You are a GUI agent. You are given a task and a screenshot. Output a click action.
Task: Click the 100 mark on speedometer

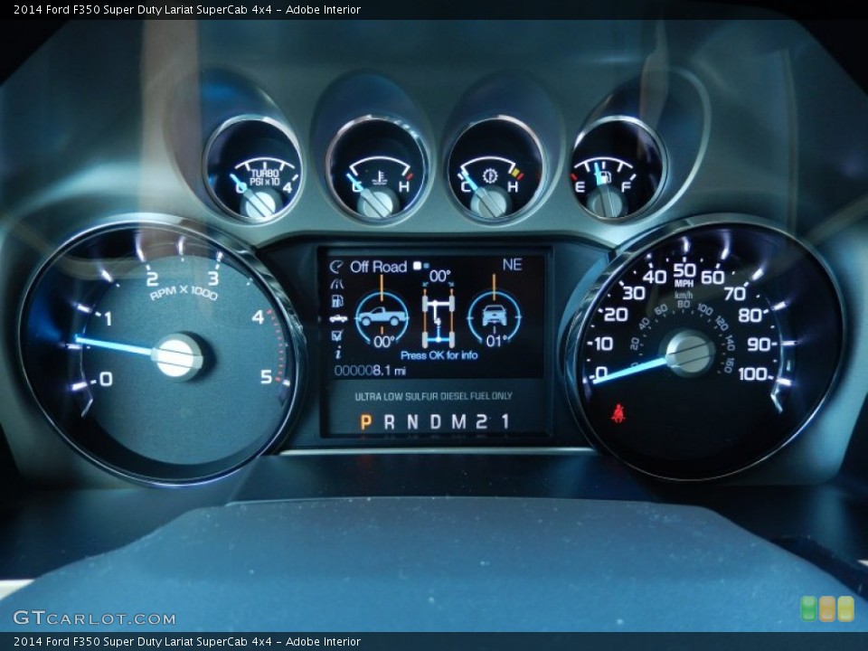752,373
